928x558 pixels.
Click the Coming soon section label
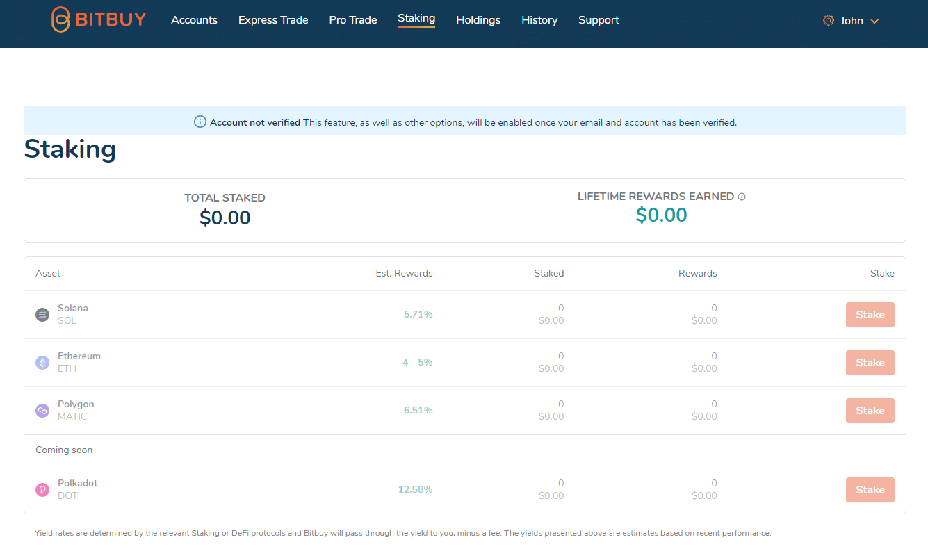click(64, 450)
